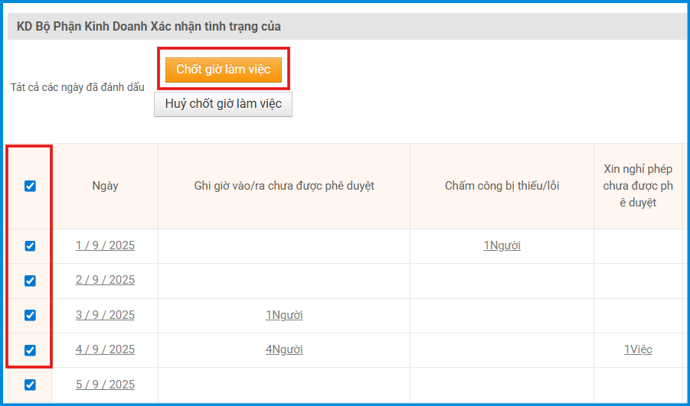Screen dimensions: 690x406
Task: Click the "4Người" unapproved time entries link
Action: pos(284,349)
